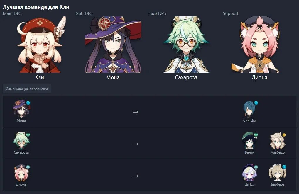The height and width of the screenshot is (194, 299).
Task: Click Klee's large Main DPS portrait
Action: [x=40, y=45]
